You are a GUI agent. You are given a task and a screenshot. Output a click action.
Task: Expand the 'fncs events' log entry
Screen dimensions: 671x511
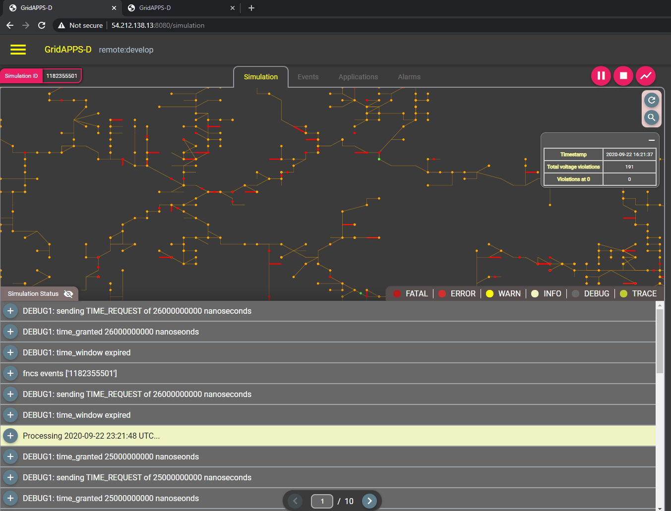coord(10,374)
